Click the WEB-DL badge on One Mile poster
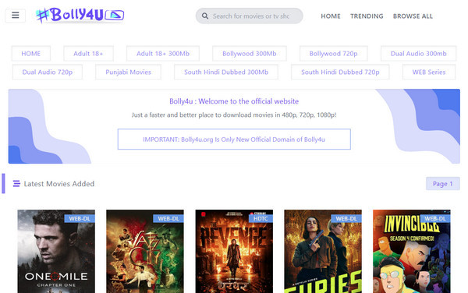 (80, 218)
